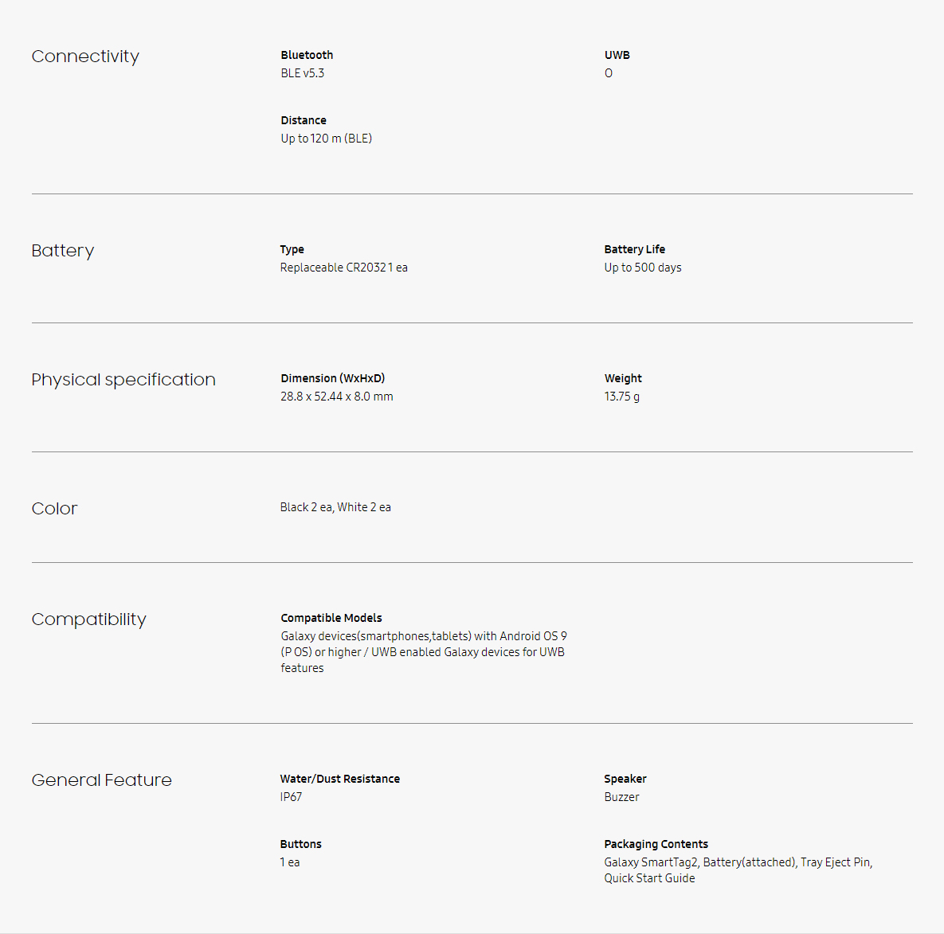Click the General Feature heading

102,780
